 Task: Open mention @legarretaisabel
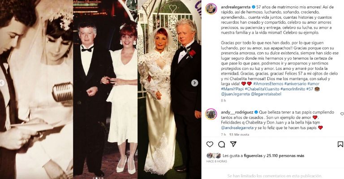point(266,94)
